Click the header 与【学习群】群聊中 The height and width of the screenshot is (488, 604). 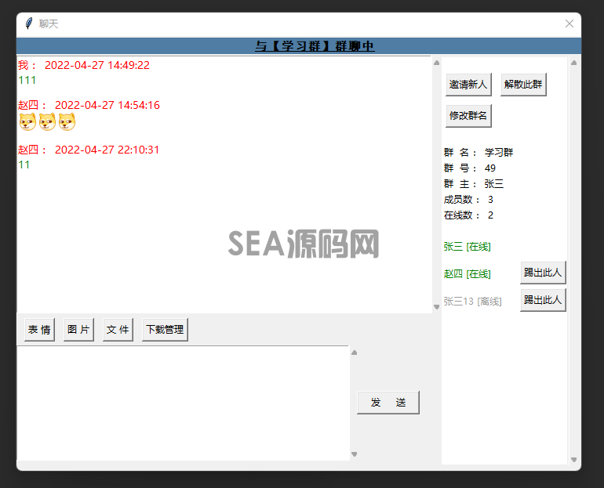pyautogui.click(x=315, y=46)
